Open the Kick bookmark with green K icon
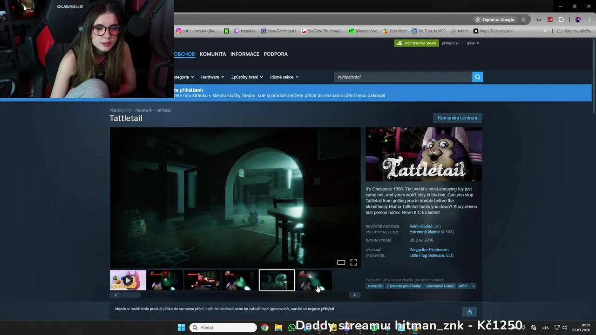This screenshot has height=335, width=596. [227, 31]
